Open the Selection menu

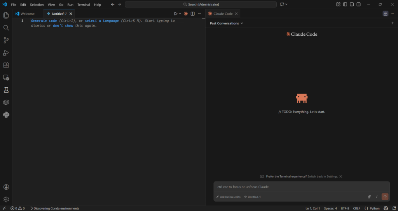37,5
